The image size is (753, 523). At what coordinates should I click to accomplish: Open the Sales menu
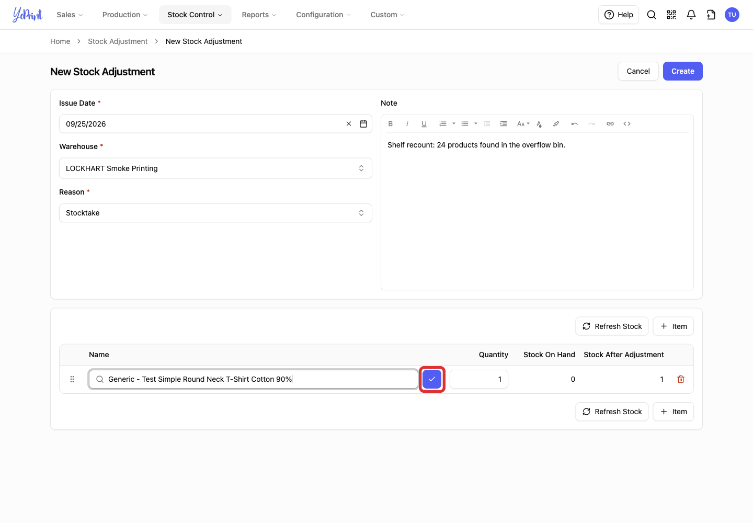[x=70, y=15]
